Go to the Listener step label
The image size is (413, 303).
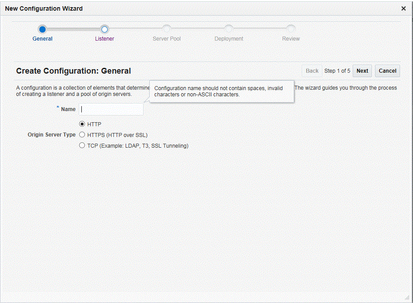click(105, 39)
